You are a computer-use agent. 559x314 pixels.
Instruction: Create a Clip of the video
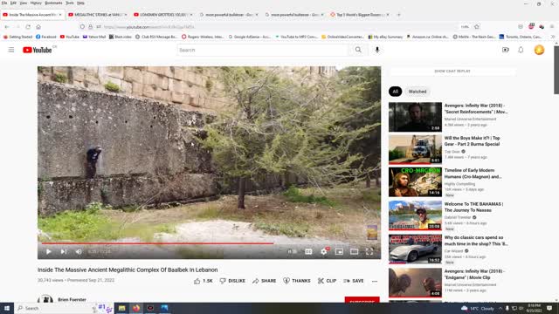tap(327, 281)
